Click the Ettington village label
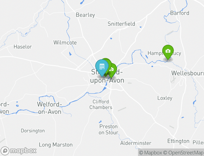Viewport: 204px width, 156px height. pyautogui.click(x=178, y=141)
